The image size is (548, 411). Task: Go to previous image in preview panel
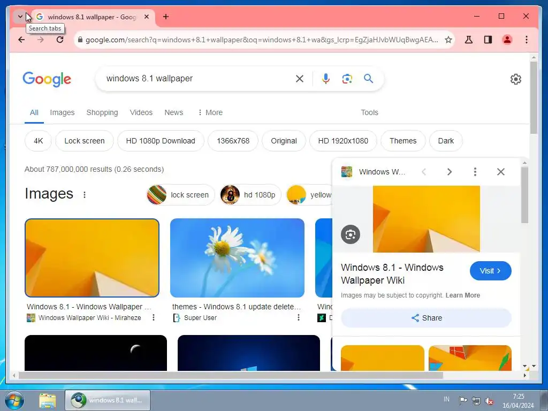click(x=424, y=172)
